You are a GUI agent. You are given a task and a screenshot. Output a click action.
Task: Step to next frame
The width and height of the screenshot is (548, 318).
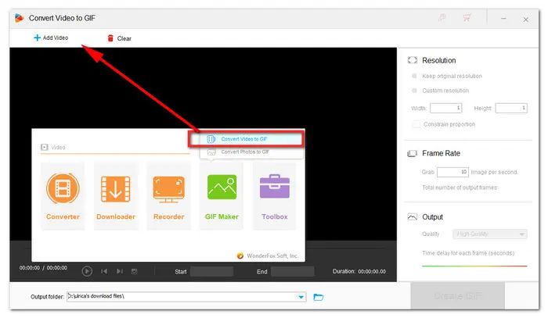tap(119, 271)
